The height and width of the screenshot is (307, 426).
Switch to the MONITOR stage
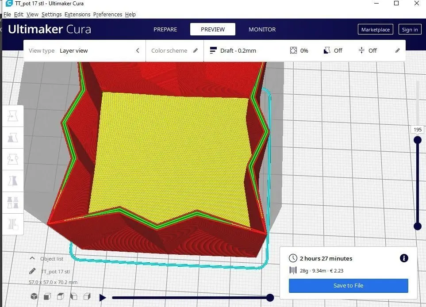pyautogui.click(x=262, y=29)
